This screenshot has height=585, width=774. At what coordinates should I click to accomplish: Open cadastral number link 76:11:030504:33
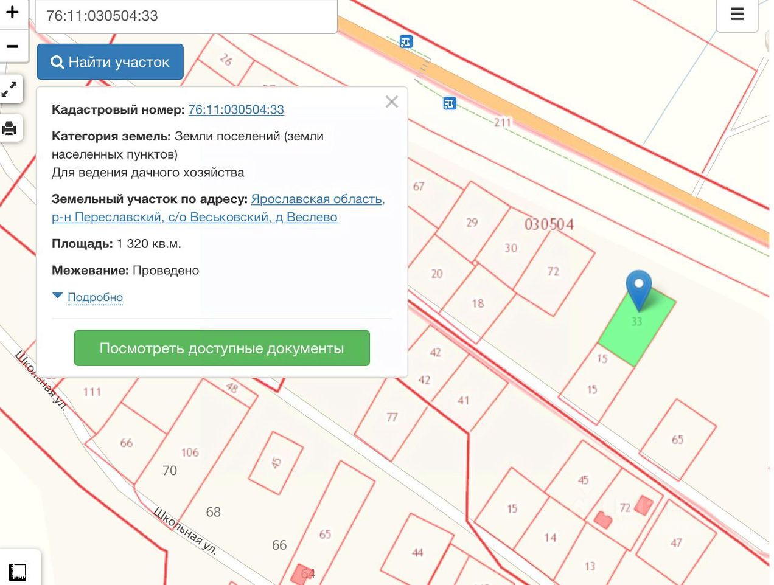click(236, 109)
